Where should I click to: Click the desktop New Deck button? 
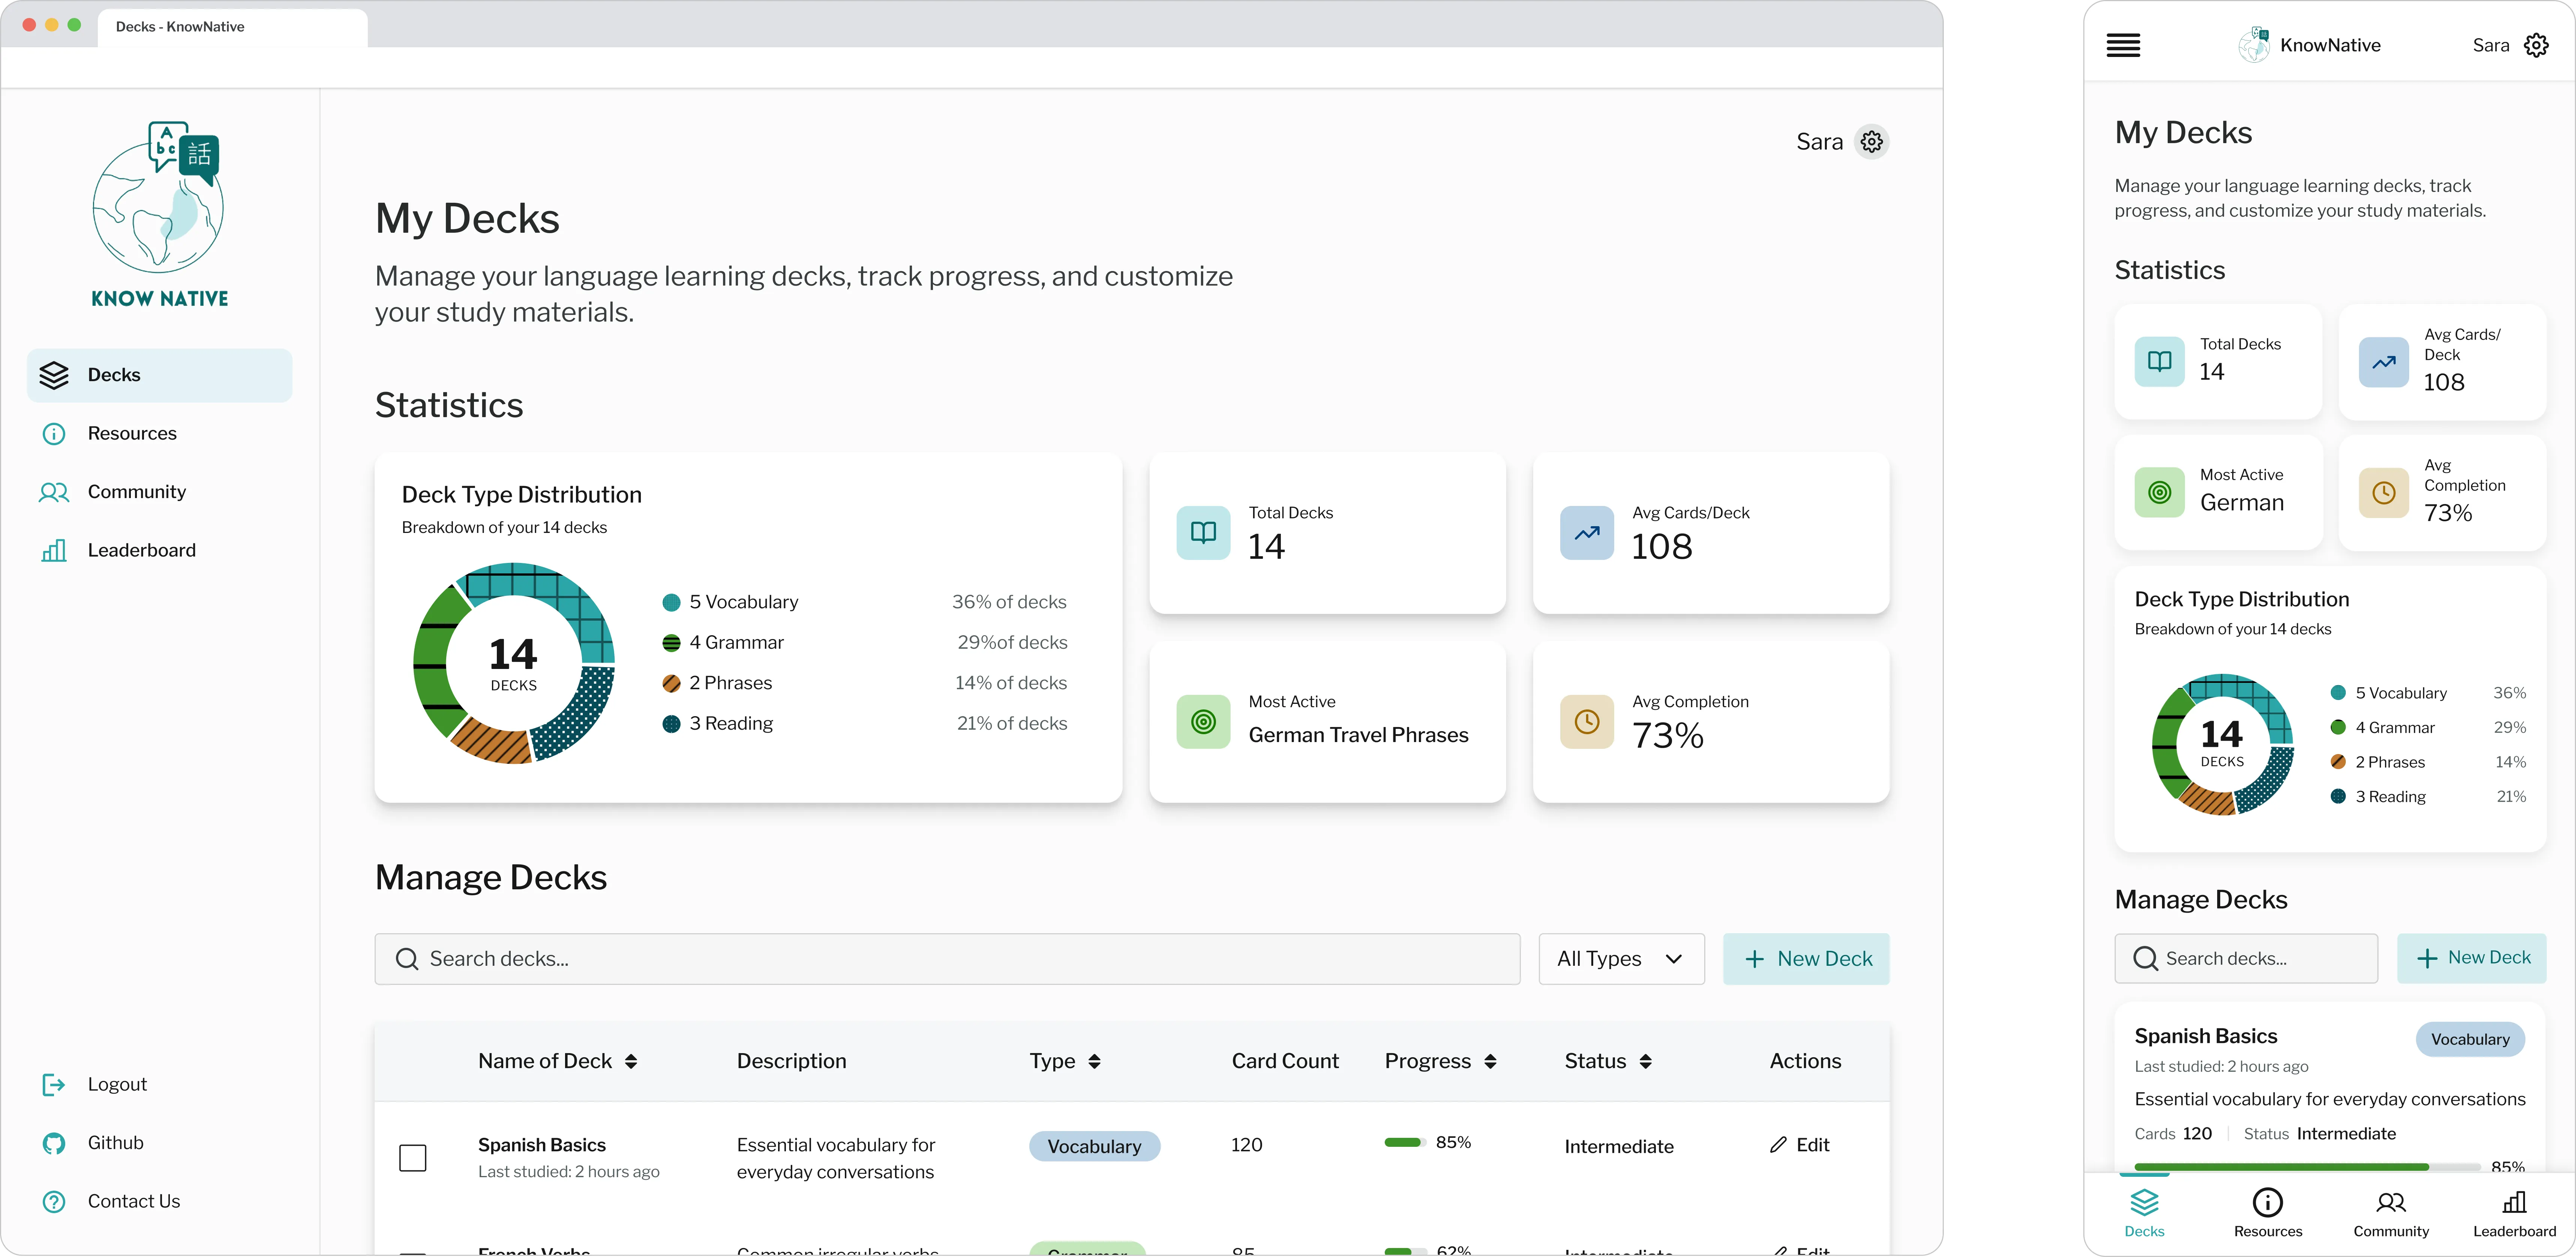1805,959
